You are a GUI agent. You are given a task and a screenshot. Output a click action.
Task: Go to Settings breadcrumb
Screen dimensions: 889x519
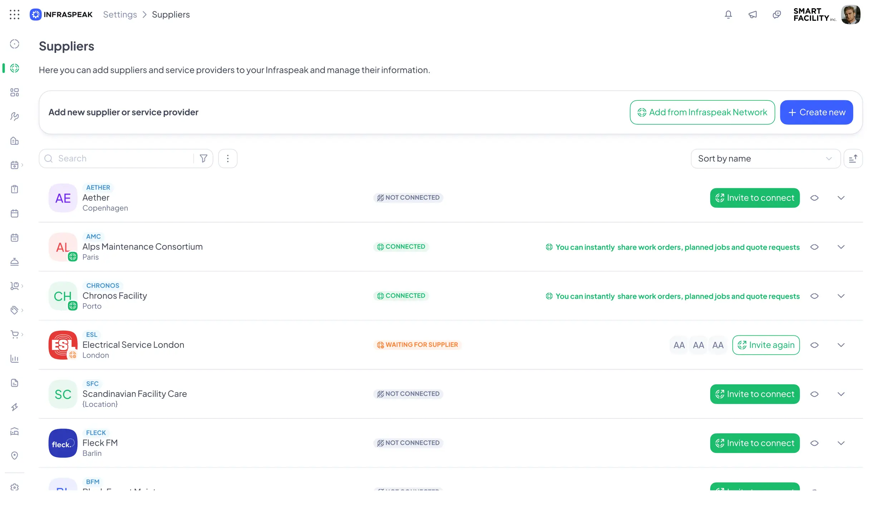click(x=120, y=15)
